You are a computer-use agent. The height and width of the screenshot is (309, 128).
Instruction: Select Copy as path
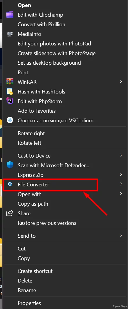click(33, 204)
